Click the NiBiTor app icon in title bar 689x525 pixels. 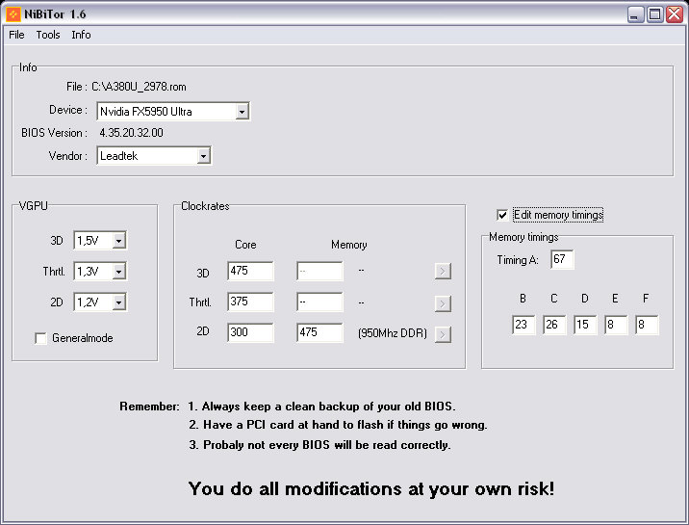[13, 14]
